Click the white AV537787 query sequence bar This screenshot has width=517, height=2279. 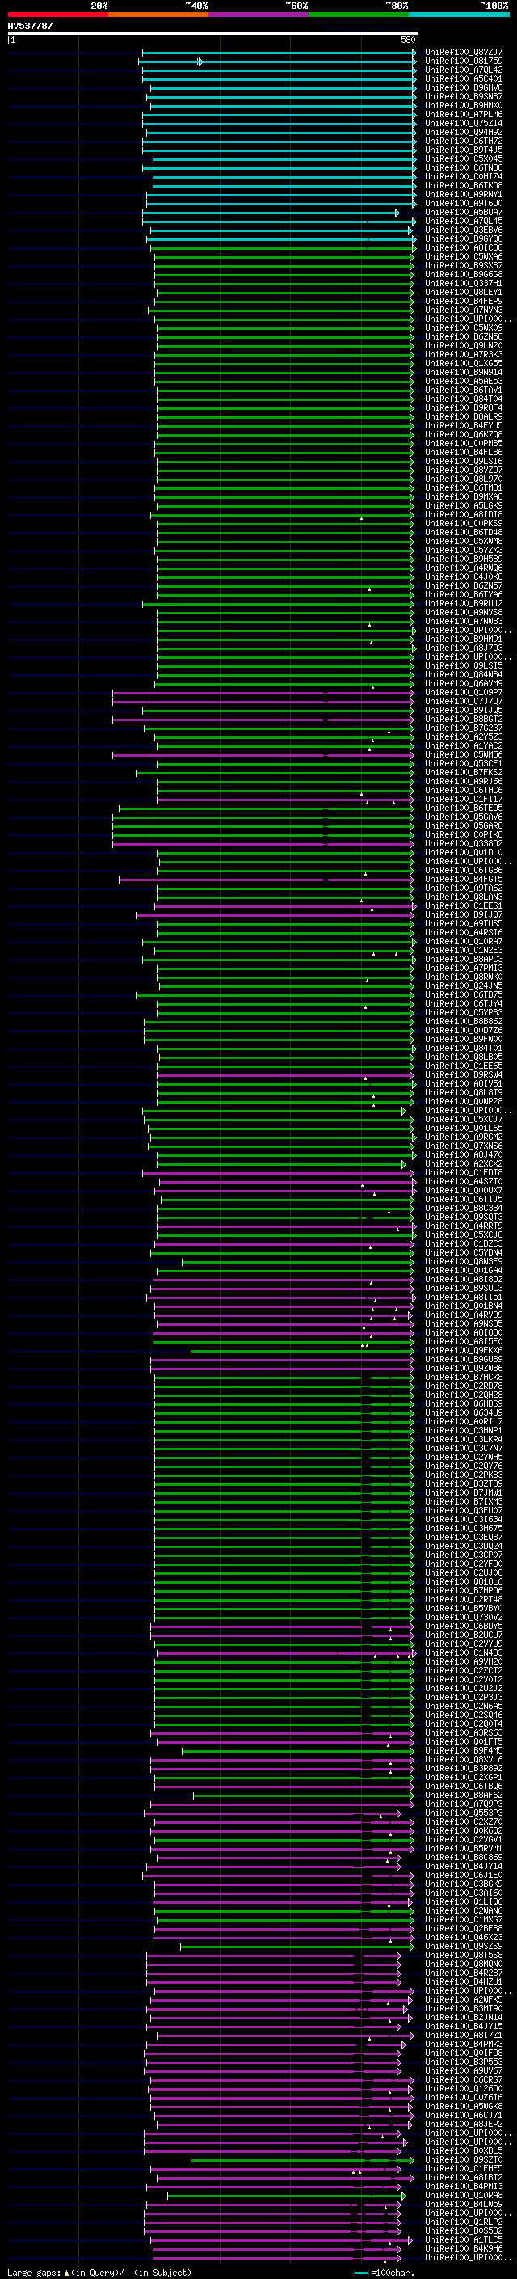click(213, 32)
